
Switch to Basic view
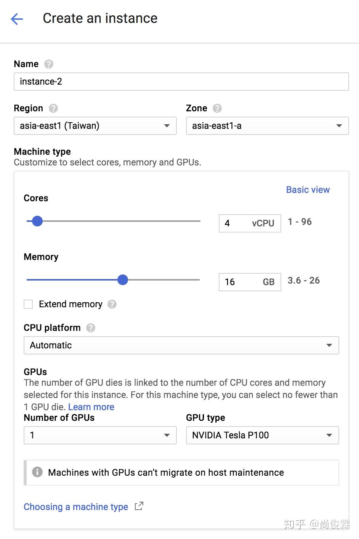click(x=308, y=190)
